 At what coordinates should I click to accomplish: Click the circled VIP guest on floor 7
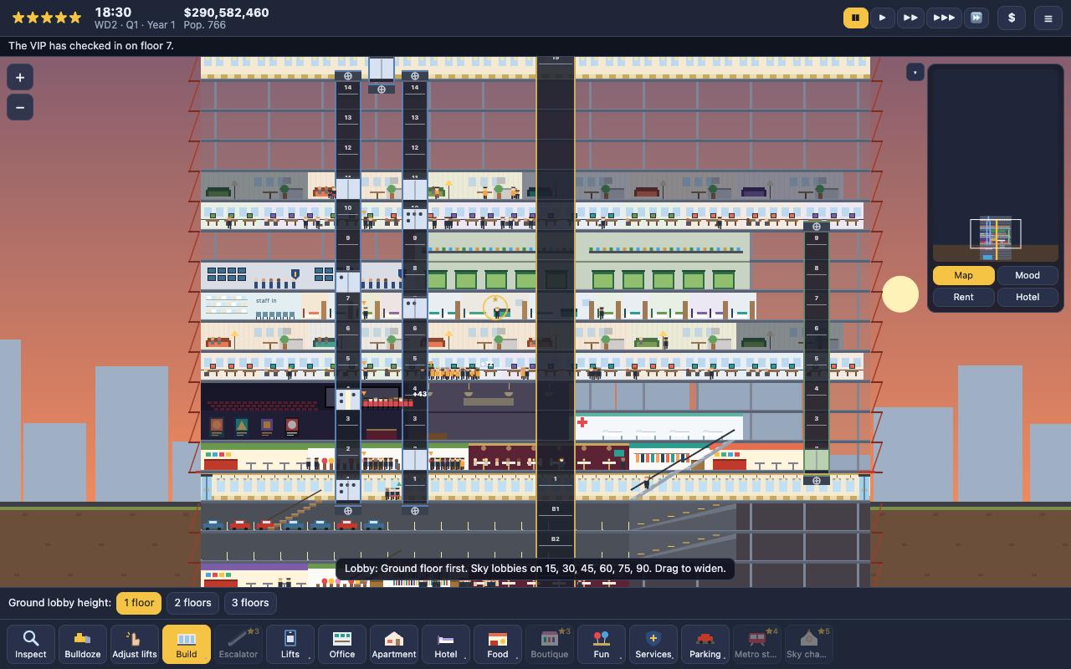495,307
